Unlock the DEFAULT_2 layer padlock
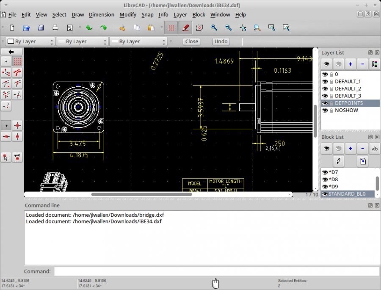Viewport: 381px width, 290px height. click(331, 88)
